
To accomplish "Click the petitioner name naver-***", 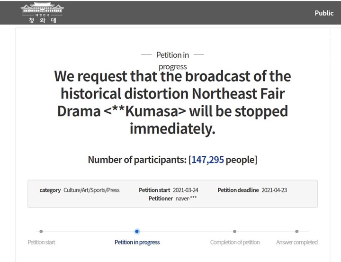I will [186, 199].
